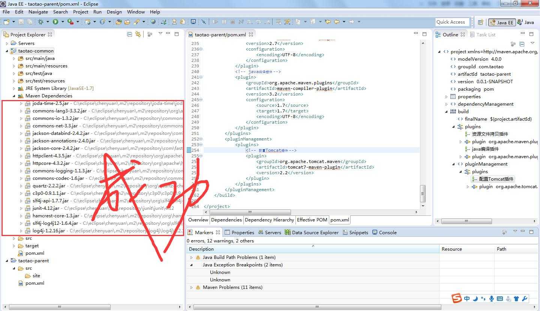
Task: Close the Project Explorer view tab
Action: point(50,34)
